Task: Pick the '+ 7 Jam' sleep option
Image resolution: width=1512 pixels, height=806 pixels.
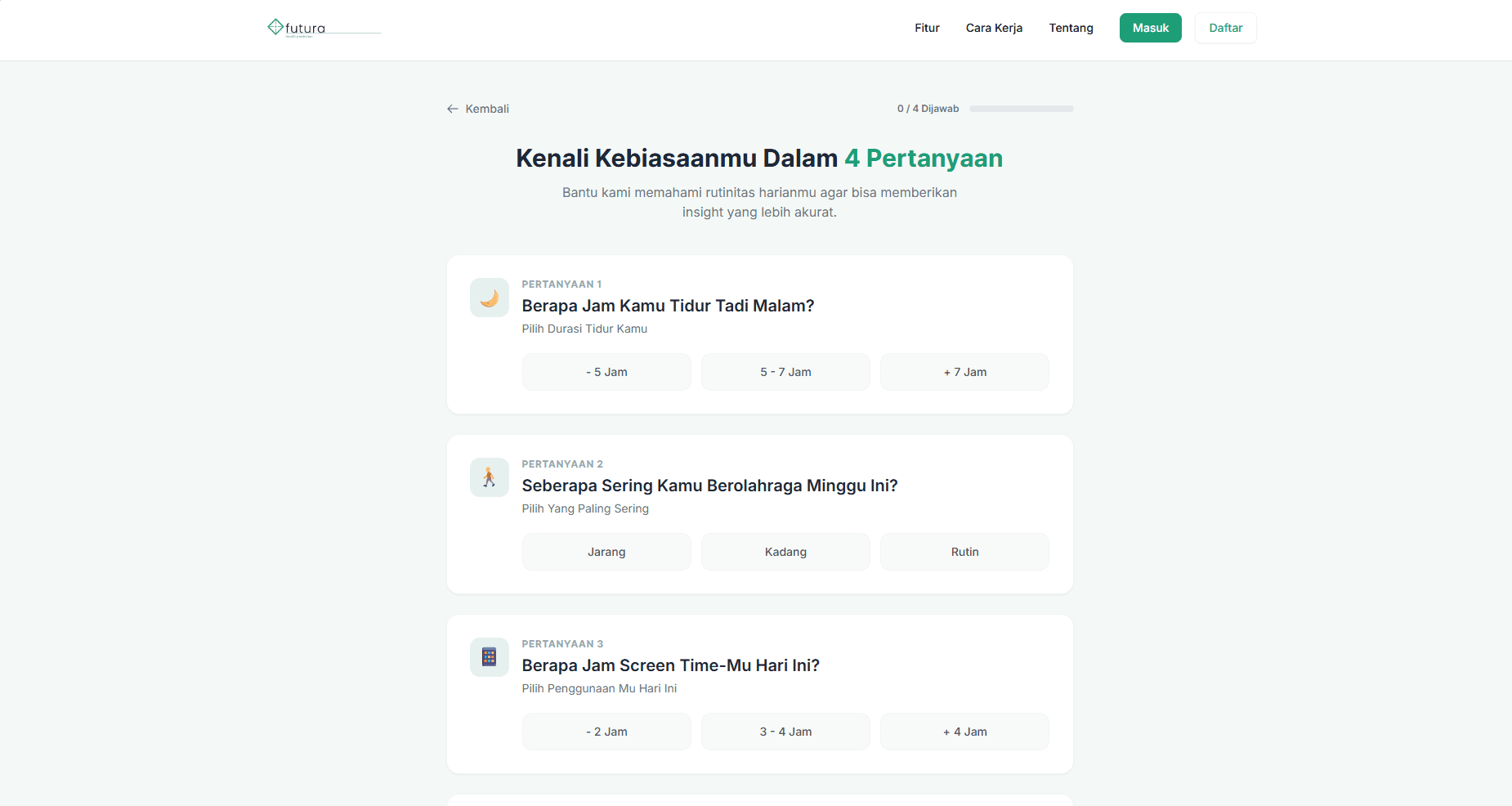Action: click(x=964, y=372)
